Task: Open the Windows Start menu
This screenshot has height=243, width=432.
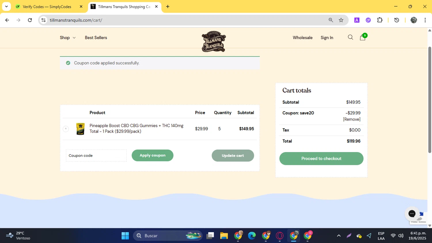Action: coord(125,236)
